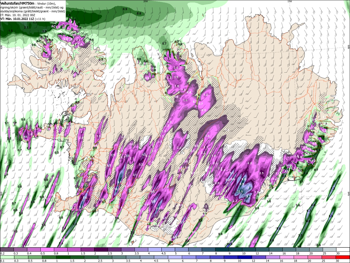The height and width of the screenshot is (263, 350).
Task: Click the 10.6 precipitation value on the map
Action: click(x=240, y=191)
